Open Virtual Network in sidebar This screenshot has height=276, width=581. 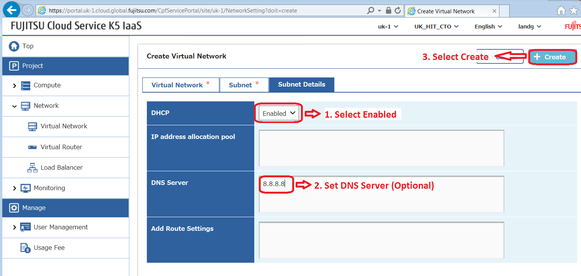pyautogui.click(x=64, y=126)
